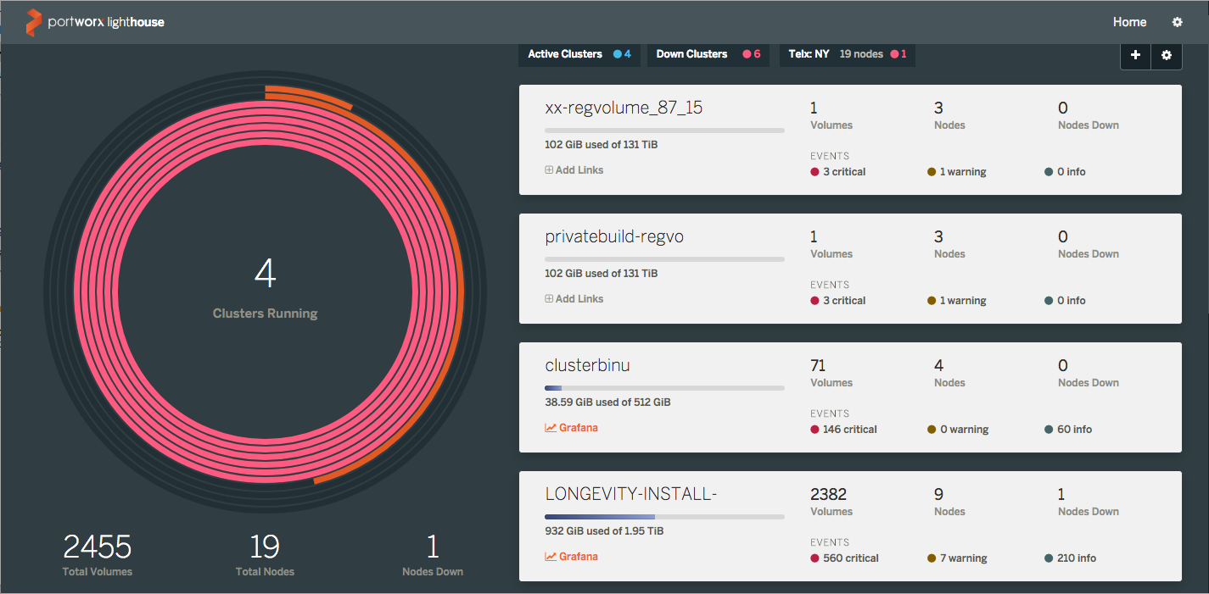Open the clusterbinu cluster title
Viewport: 1209px width, 594px height.
tap(587, 365)
